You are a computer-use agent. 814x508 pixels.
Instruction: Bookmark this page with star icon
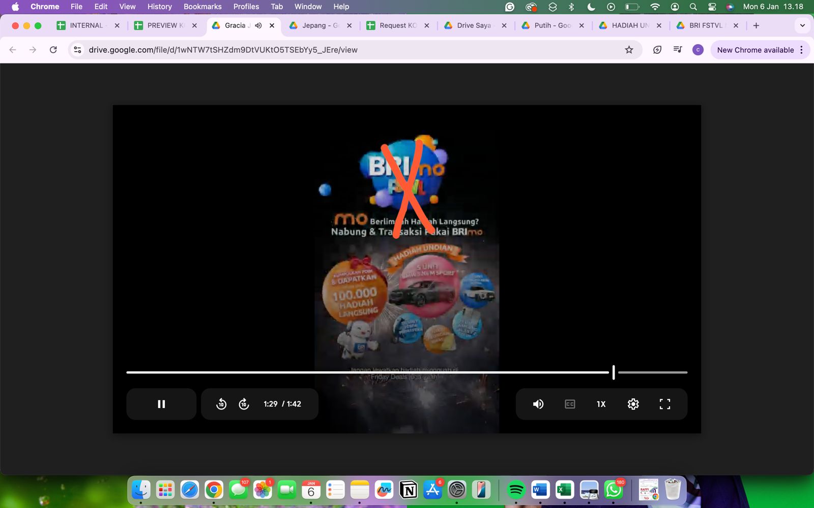[629, 50]
